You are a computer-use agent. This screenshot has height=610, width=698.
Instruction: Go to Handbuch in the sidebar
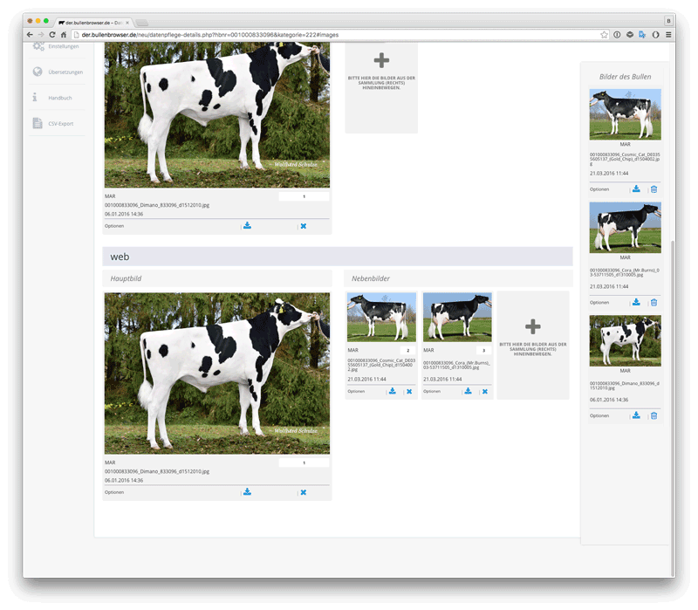click(60, 98)
